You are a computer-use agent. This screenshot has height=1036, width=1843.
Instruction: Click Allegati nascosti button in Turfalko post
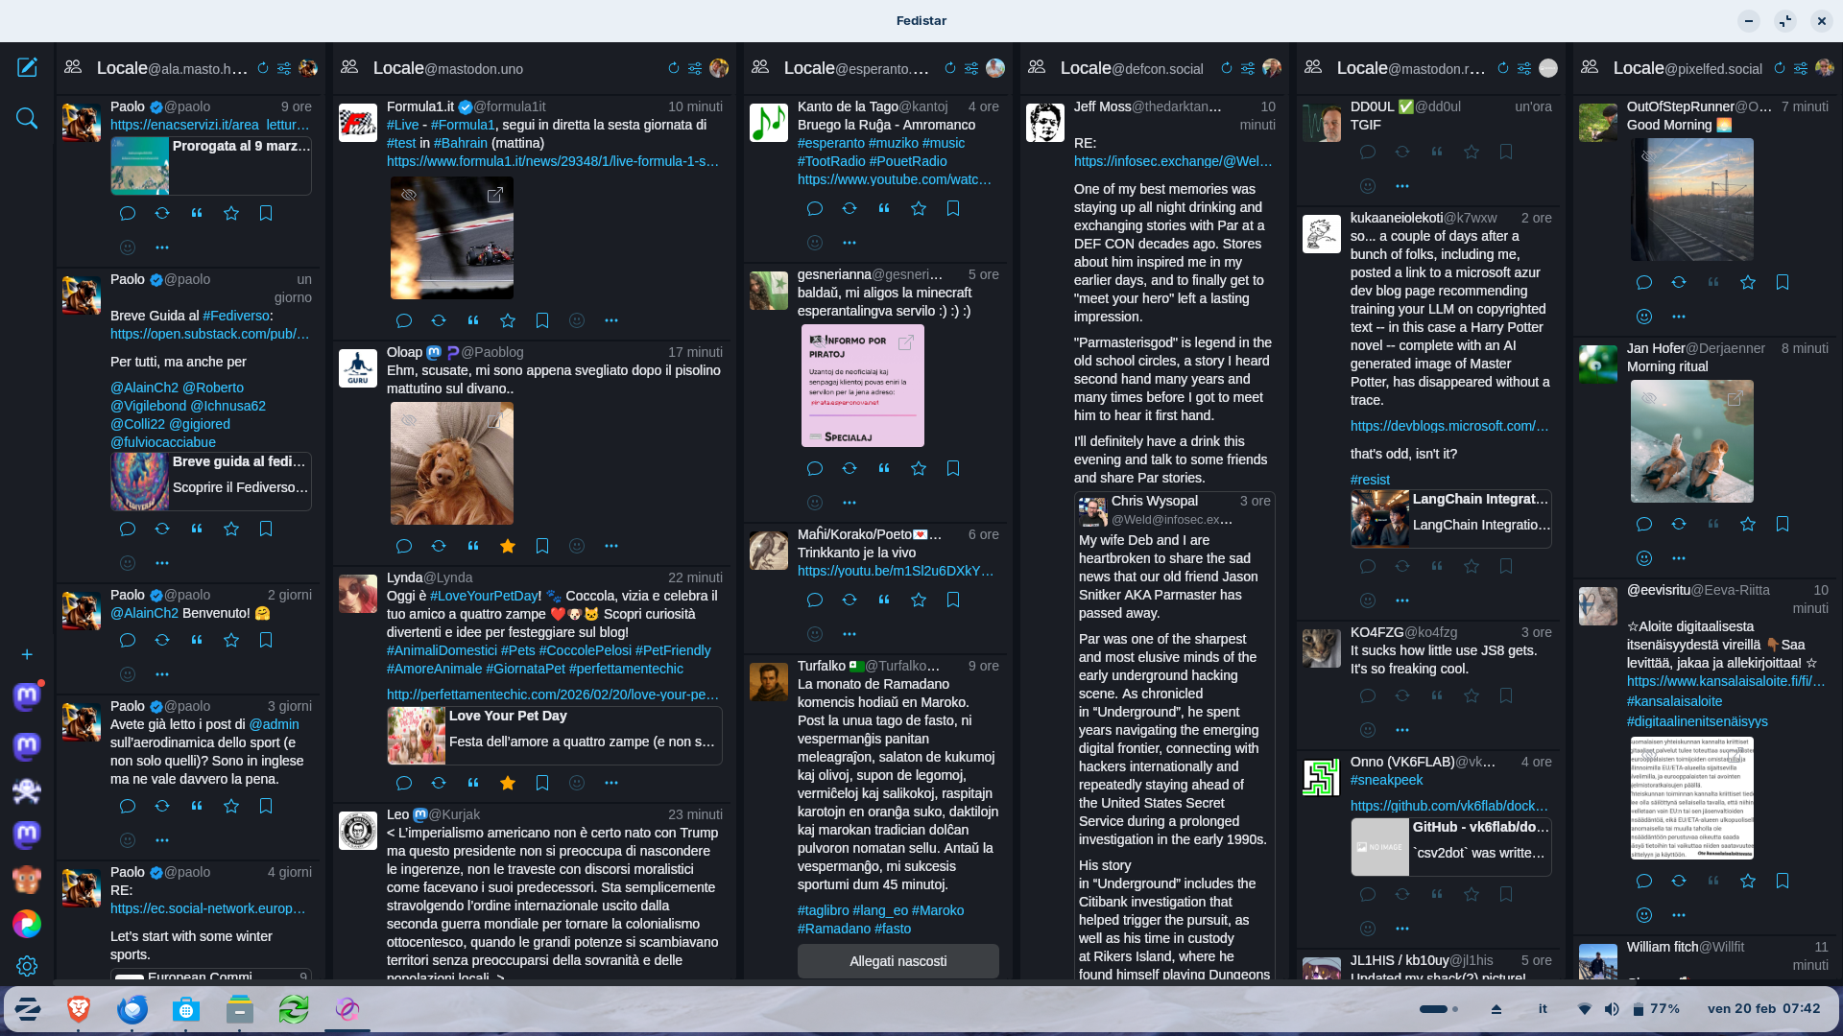(x=898, y=961)
